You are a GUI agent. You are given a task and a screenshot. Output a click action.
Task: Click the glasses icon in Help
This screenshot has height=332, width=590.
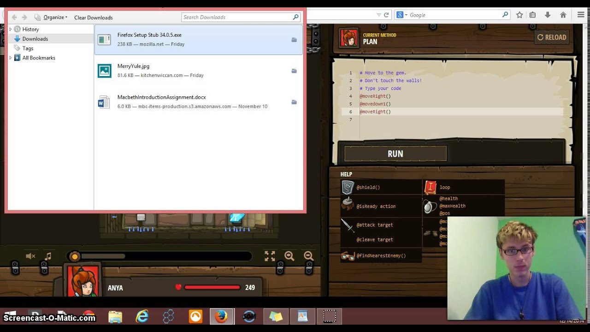348,256
